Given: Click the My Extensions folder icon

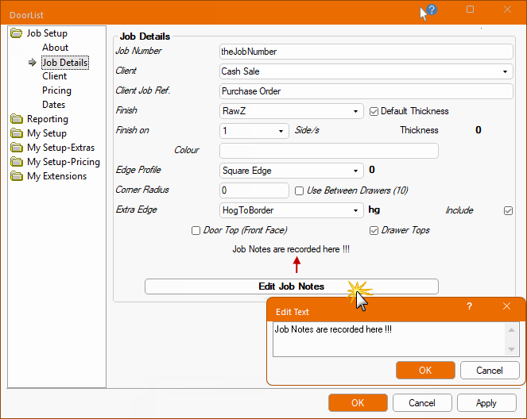Looking at the screenshot, I should tap(17, 176).
